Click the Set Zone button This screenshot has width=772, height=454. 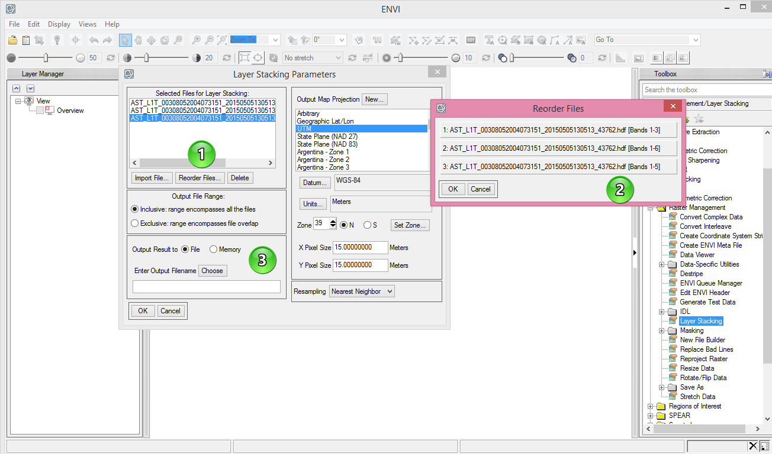(410, 225)
